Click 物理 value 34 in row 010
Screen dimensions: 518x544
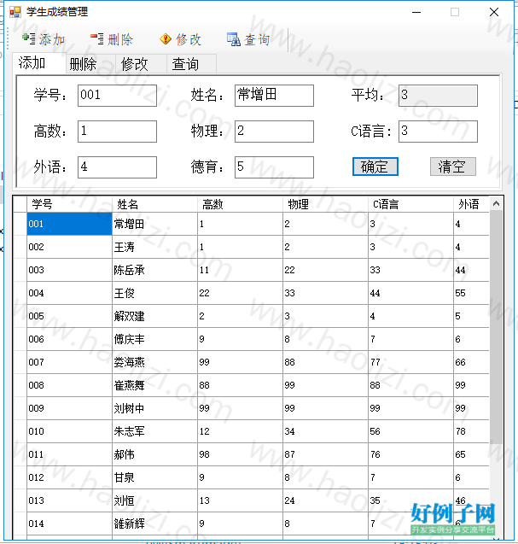(325, 431)
